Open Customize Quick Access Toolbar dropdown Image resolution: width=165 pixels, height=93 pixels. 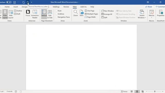tap(31, 2)
